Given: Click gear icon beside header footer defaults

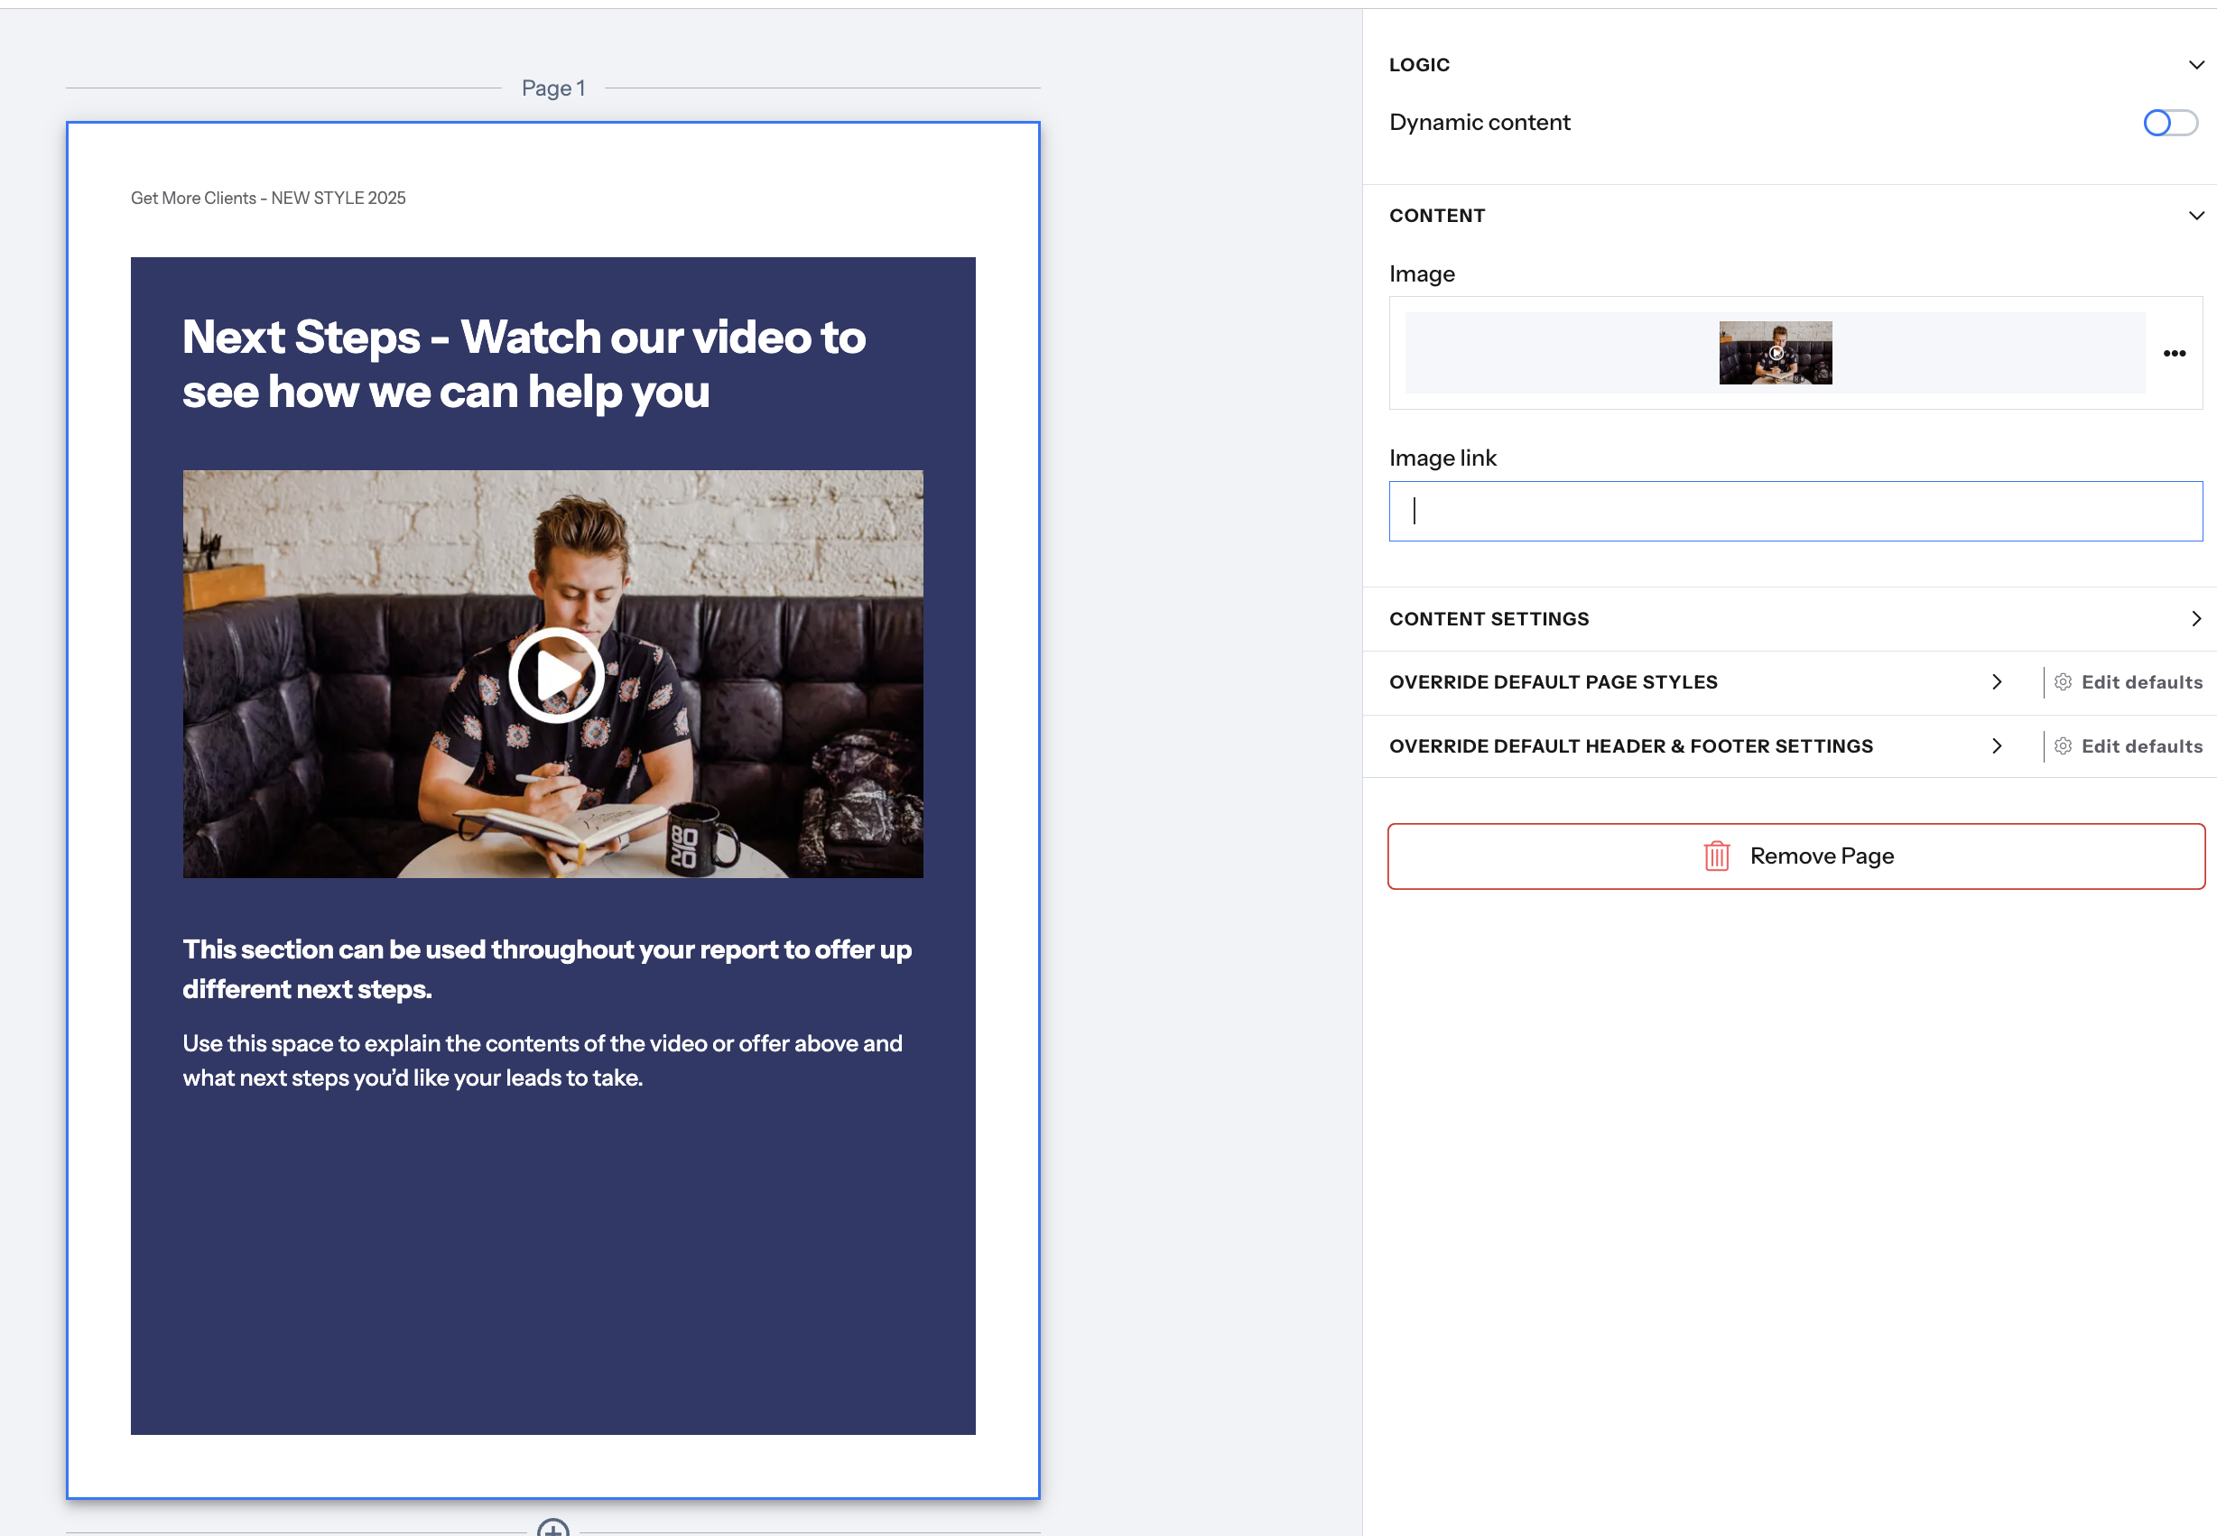Looking at the screenshot, I should [2063, 745].
